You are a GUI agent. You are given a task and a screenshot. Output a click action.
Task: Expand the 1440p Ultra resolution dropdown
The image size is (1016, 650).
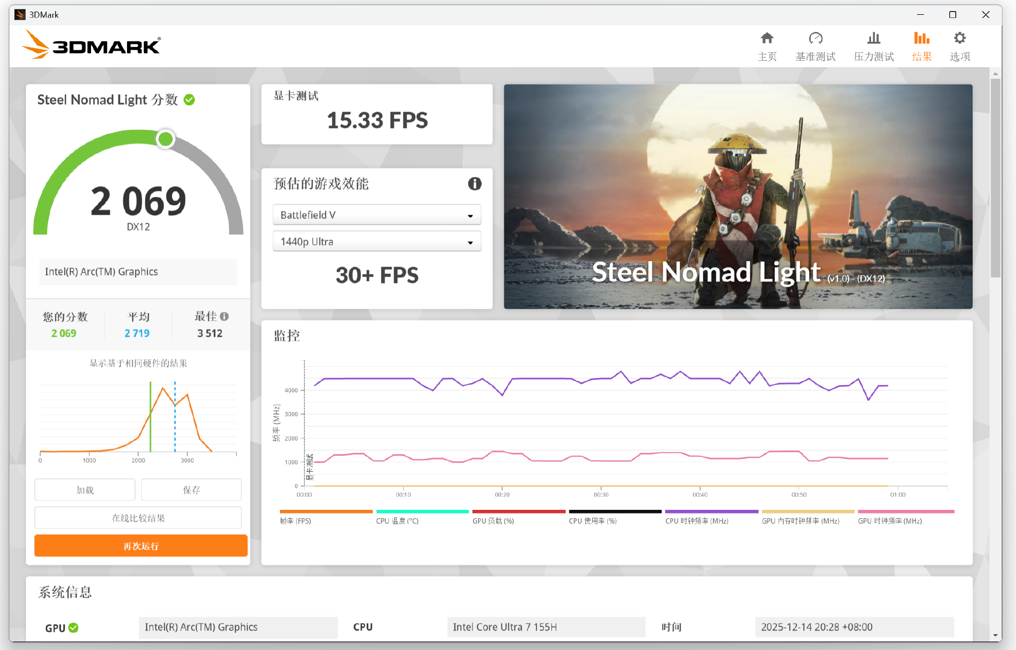tap(376, 242)
